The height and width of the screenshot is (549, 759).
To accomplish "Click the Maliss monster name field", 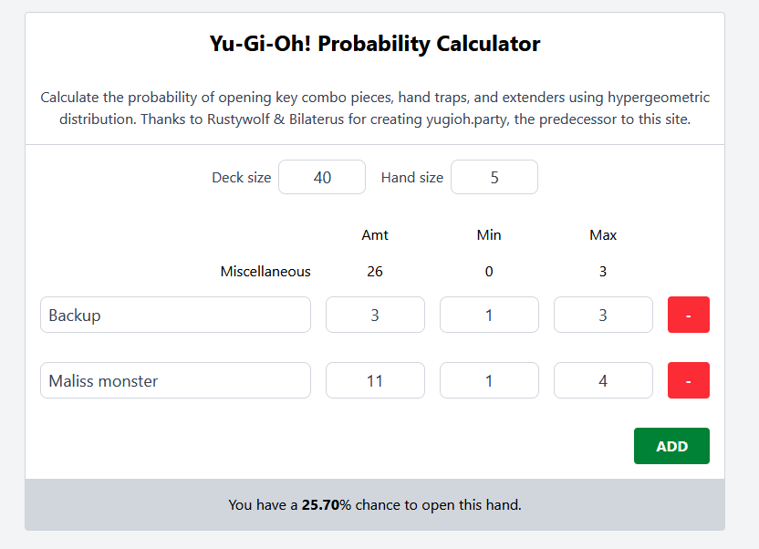I will tap(175, 380).
